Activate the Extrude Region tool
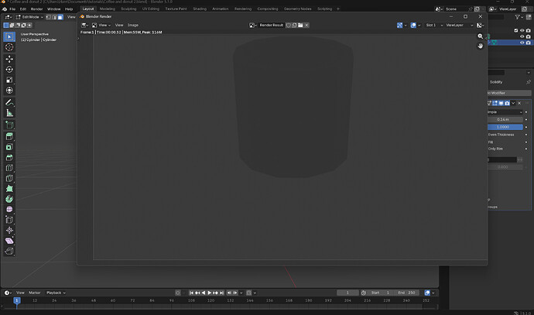Viewport: 534px width, 315px height. pyautogui.click(x=9, y=136)
